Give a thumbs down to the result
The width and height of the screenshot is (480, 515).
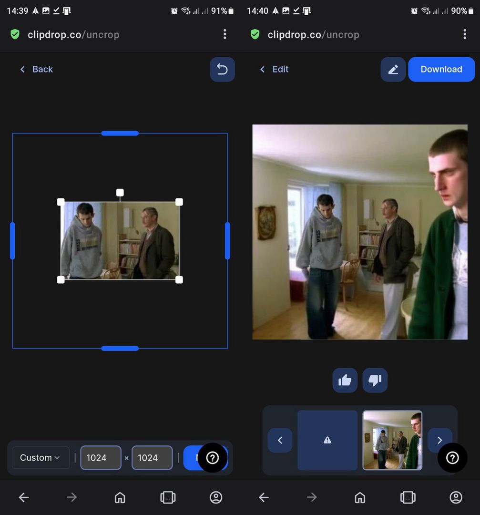375,381
